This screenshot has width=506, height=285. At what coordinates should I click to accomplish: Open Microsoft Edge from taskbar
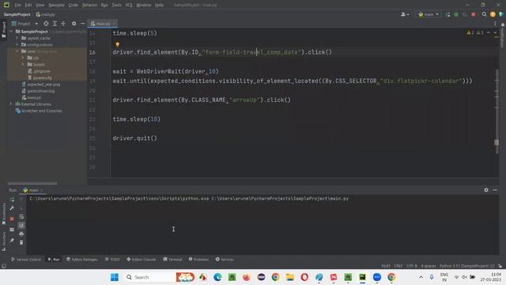click(217, 277)
